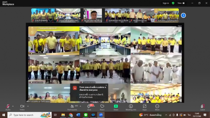Click the search highlights picture in search box
210x118 pixels.
[x=45, y=115]
